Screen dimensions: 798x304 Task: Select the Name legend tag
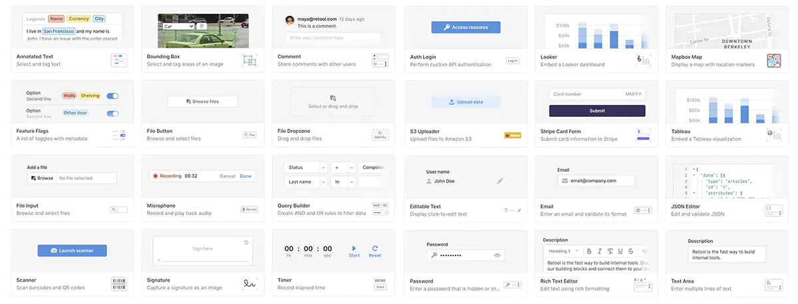pos(57,19)
